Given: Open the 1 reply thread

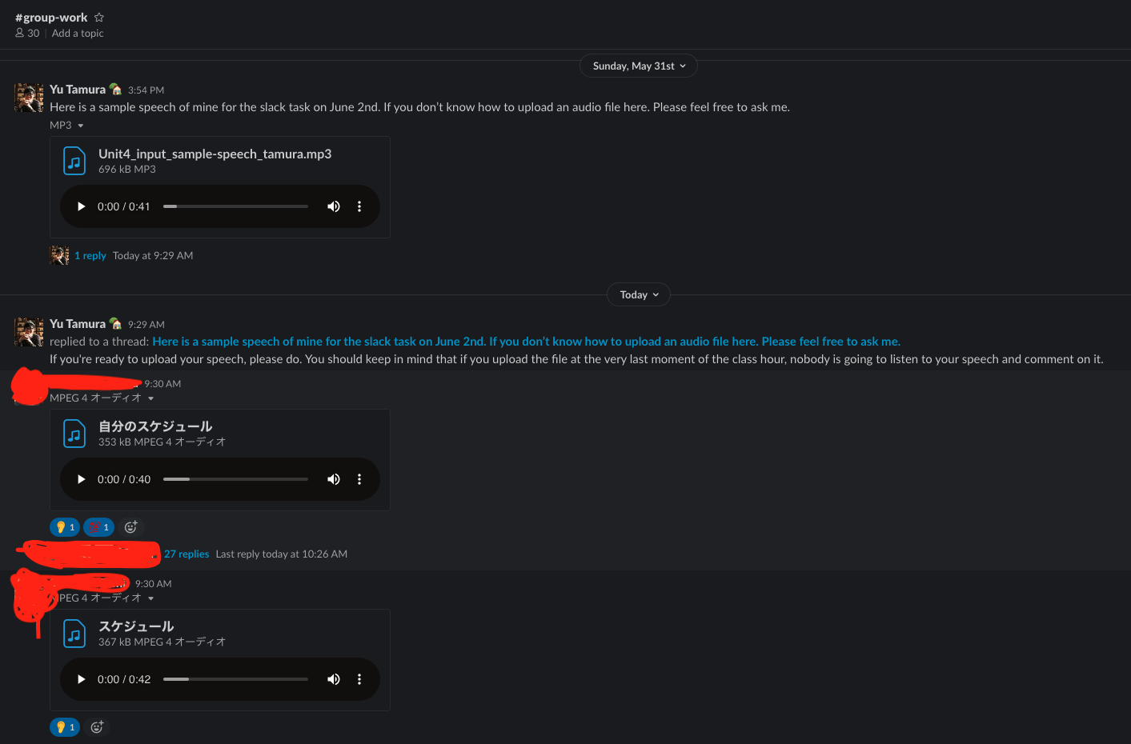Looking at the screenshot, I should pos(90,256).
